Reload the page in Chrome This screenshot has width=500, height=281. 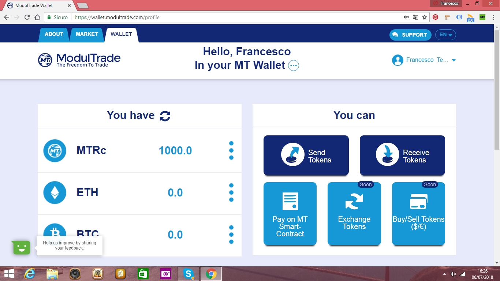(27, 17)
